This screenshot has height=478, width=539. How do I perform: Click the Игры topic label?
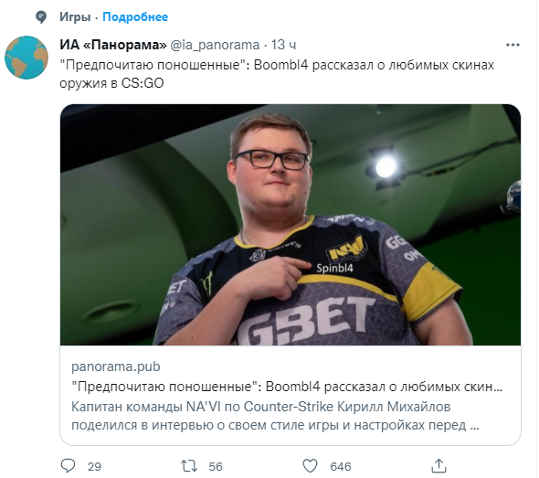pyautogui.click(x=75, y=16)
